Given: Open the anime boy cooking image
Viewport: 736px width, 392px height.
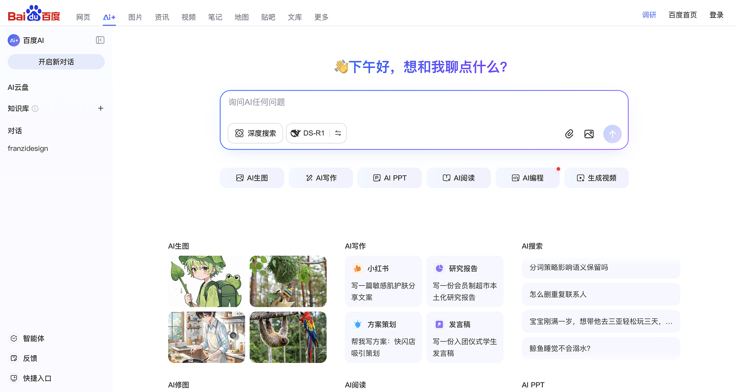Looking at the screenshot, I should point(206,337).
